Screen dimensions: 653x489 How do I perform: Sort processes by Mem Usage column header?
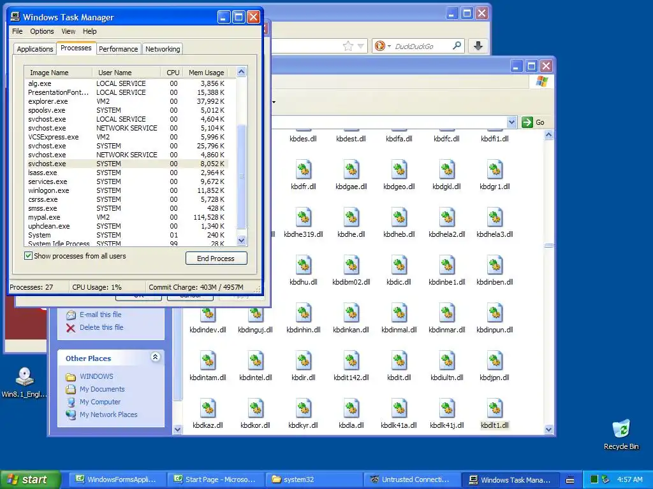pos(206,73)
